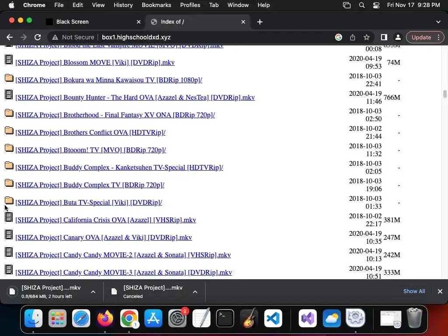The image size is (448, 336).
Task: Click Show All downloads
Action: pyautogui.click(x=414, y=291)
